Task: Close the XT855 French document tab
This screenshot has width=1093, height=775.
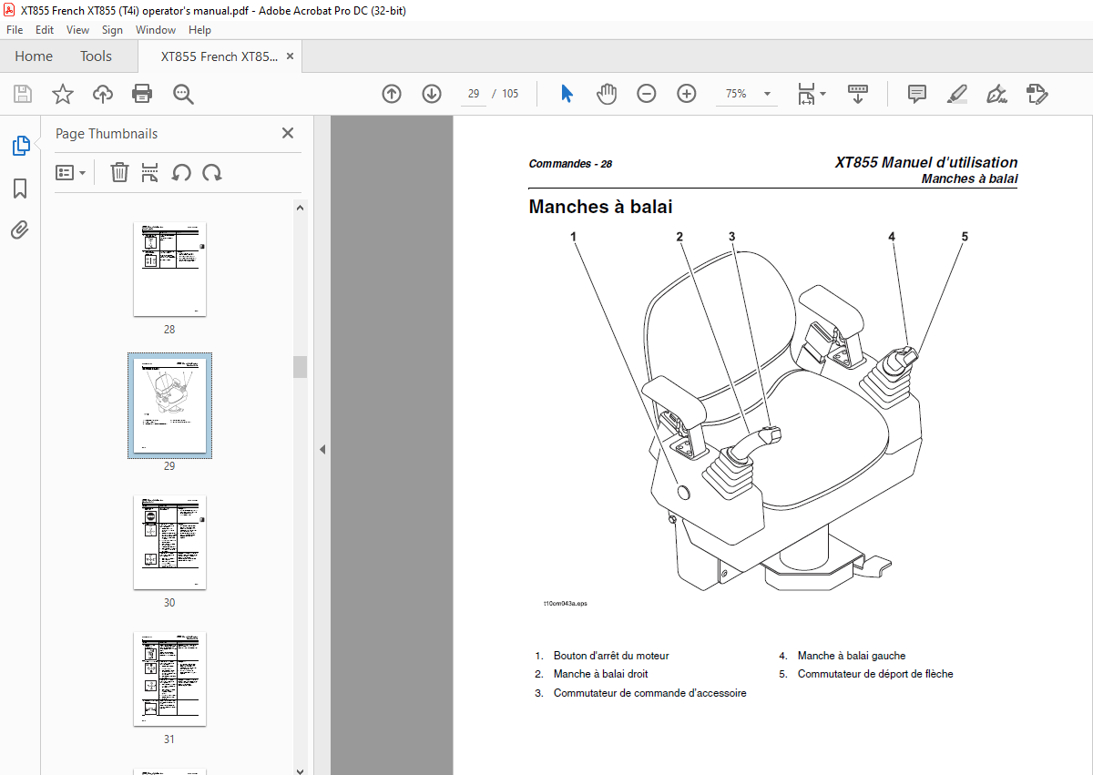Action: pos(291,56)
